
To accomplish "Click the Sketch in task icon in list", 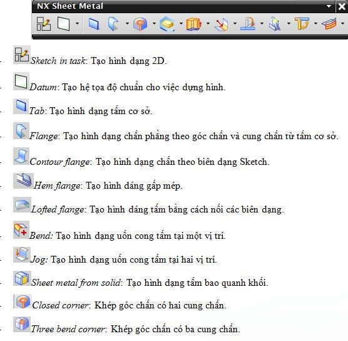I will point(22,55).
